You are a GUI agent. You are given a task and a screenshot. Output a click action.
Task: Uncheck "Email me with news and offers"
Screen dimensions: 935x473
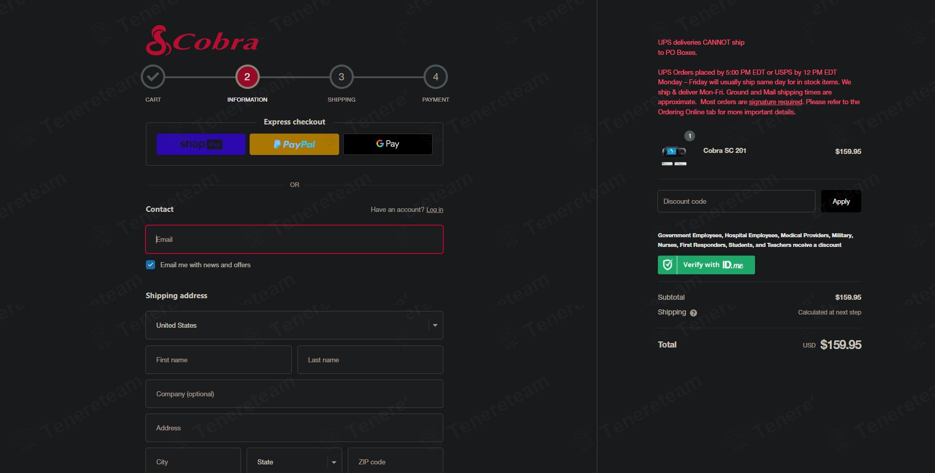[150, 265]
